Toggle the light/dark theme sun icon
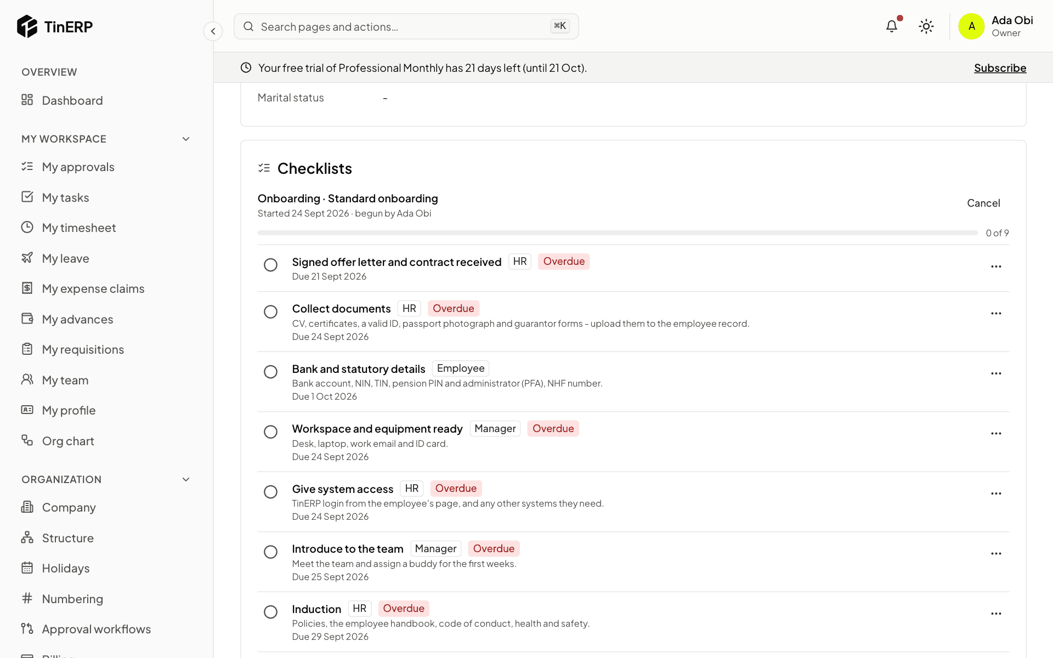This screenshot has height=658, width=1053. [926, 26]
